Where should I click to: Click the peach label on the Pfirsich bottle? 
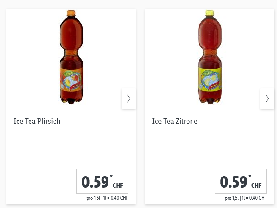71,79
